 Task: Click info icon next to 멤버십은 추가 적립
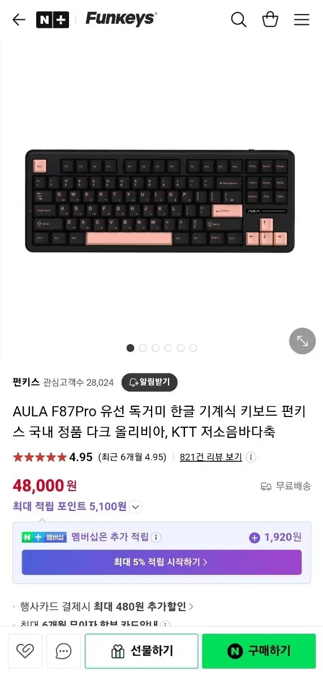(156, 537)
